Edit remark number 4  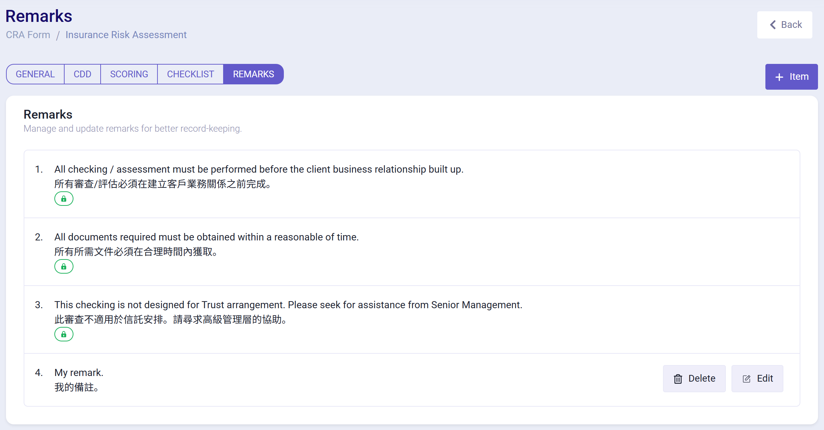[757, 378]
